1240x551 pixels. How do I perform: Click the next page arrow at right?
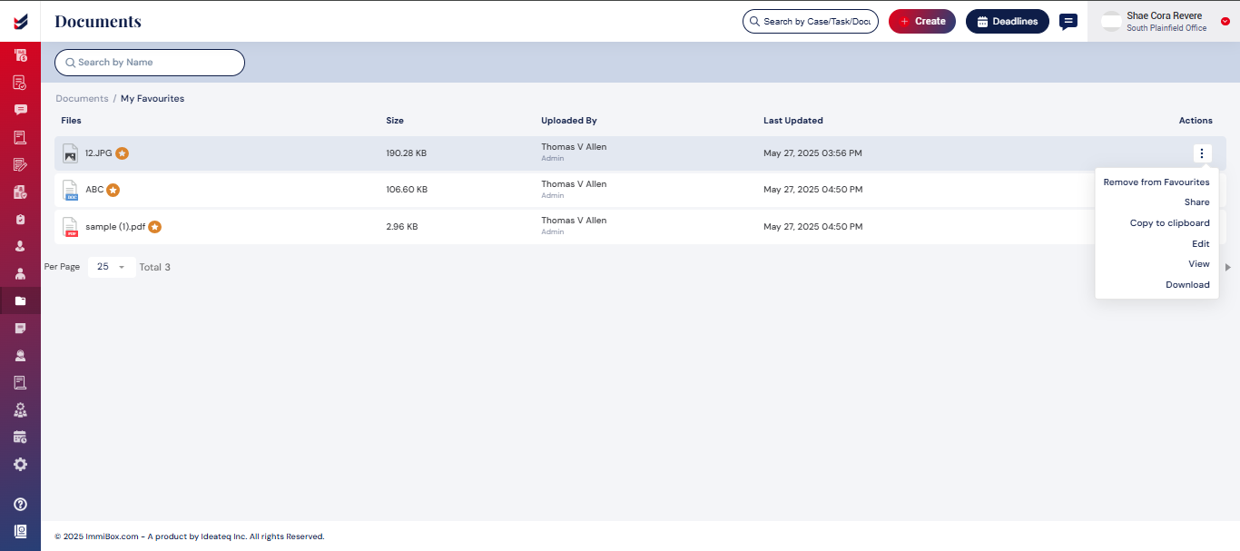point(1228,267)
